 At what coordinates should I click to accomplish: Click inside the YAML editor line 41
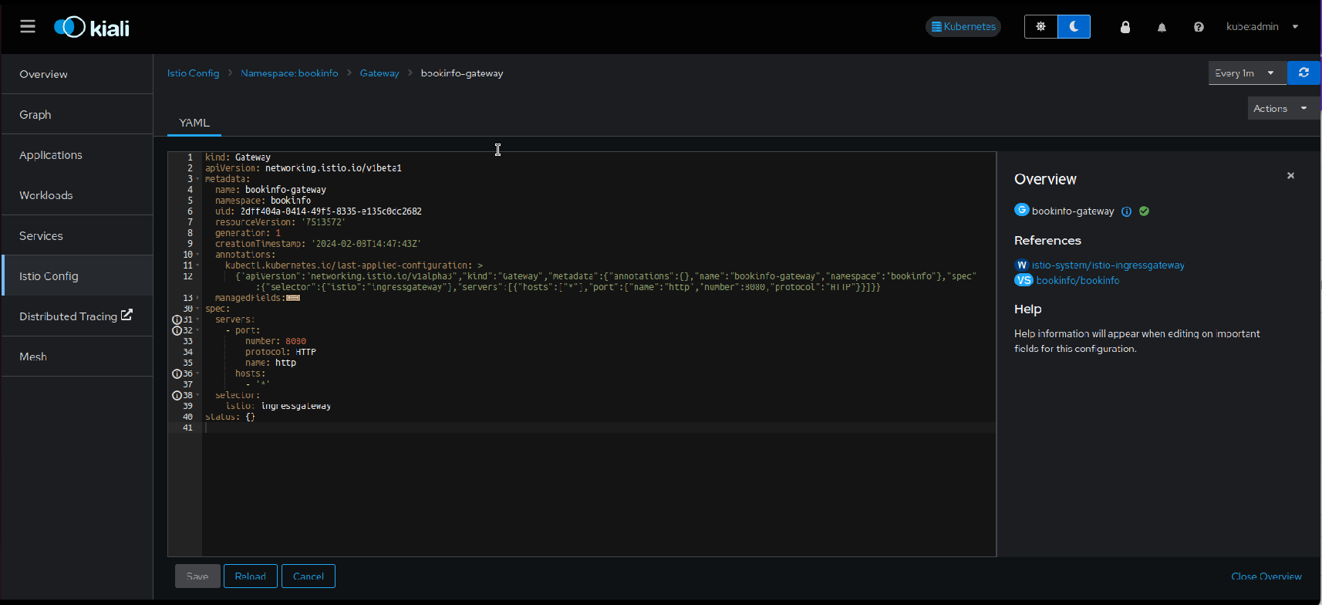[540, 428]
